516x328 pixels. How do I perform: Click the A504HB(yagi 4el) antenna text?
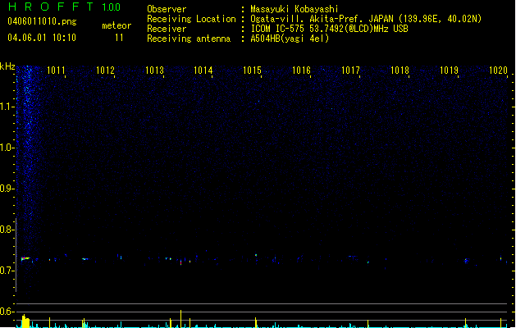(x=290, y=39)
